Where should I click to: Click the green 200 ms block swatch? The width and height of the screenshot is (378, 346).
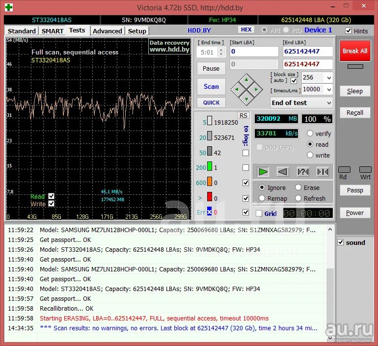click(x=209, y=167)
